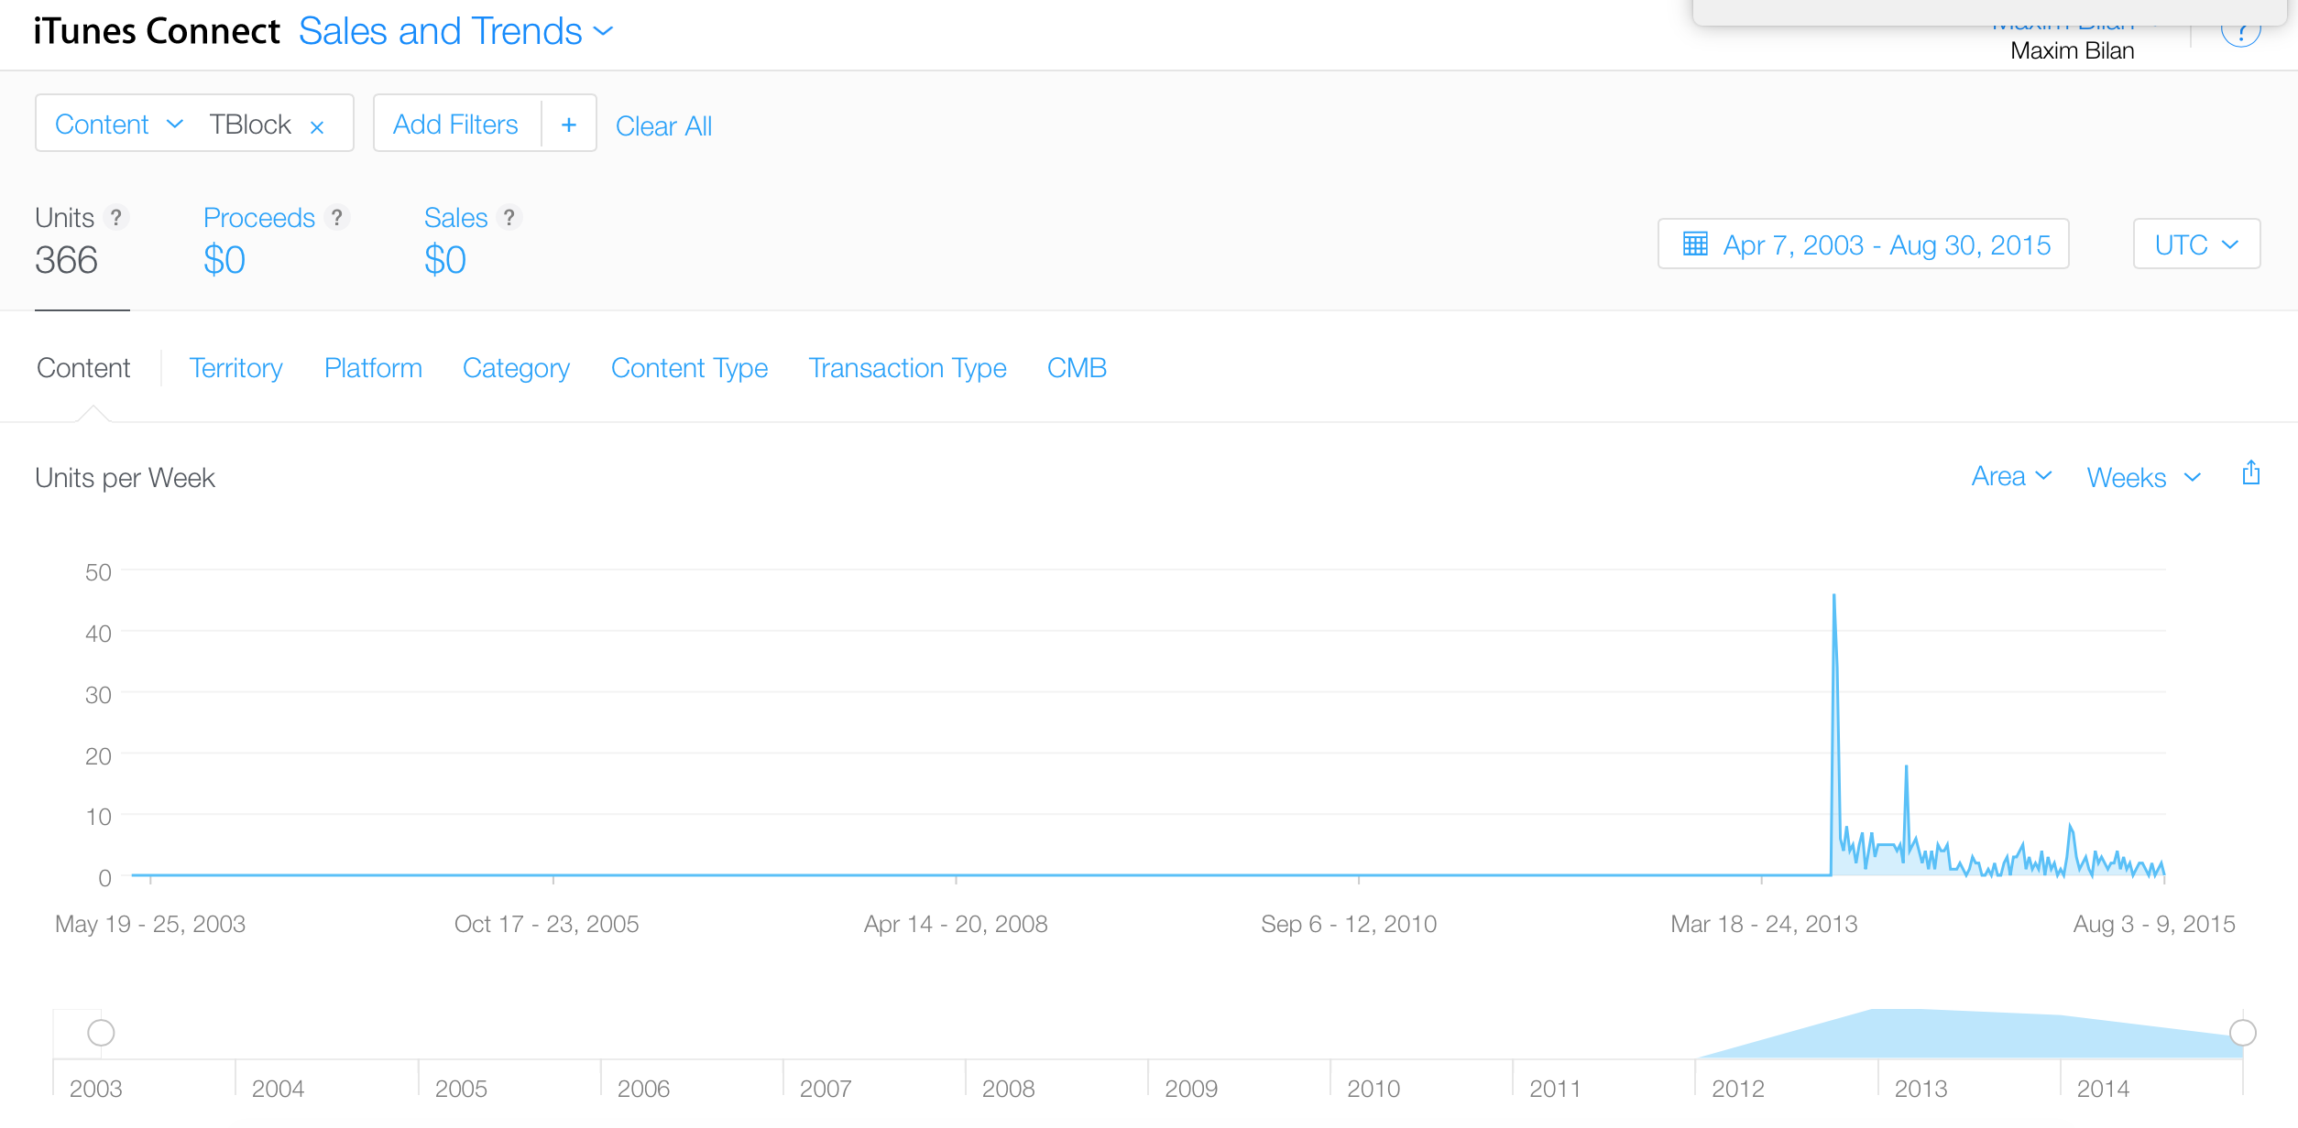Open Sales and Trends section dropdown
The image size is (2298, 1128).
[x=456, y=32]
